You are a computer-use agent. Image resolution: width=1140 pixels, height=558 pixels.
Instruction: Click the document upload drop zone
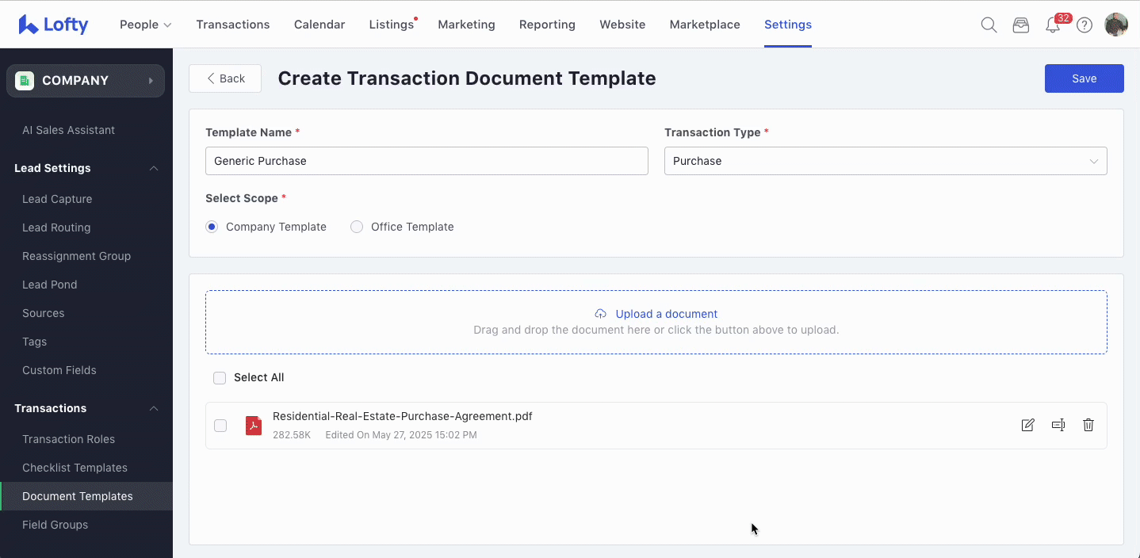point(656,322)
